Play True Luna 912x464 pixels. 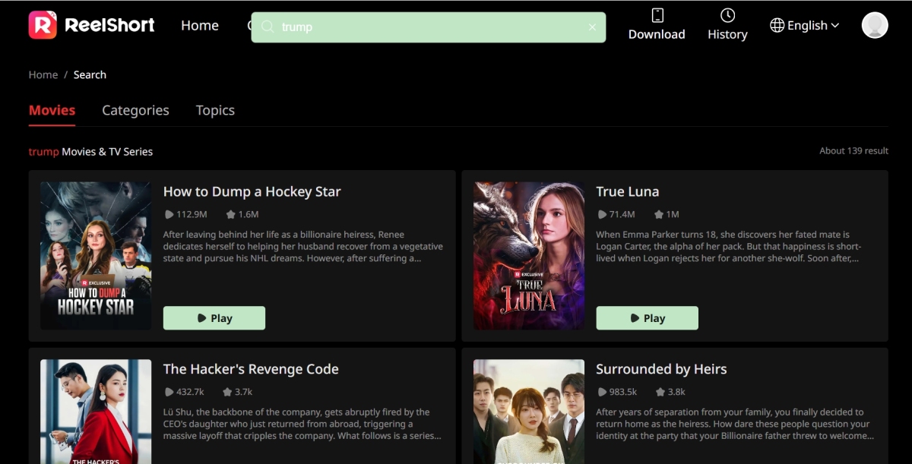[x=647, y=318]
